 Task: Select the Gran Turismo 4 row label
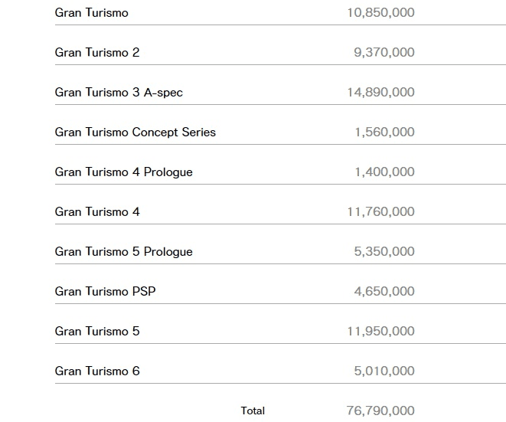pos(97,212)
